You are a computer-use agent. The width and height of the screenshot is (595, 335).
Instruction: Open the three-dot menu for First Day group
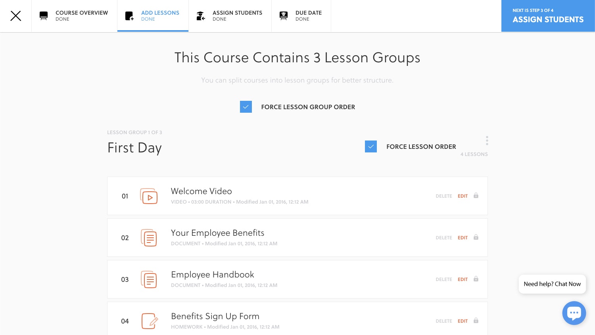487,141
